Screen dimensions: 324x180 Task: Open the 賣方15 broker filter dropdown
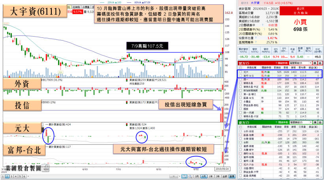[300, 122]
